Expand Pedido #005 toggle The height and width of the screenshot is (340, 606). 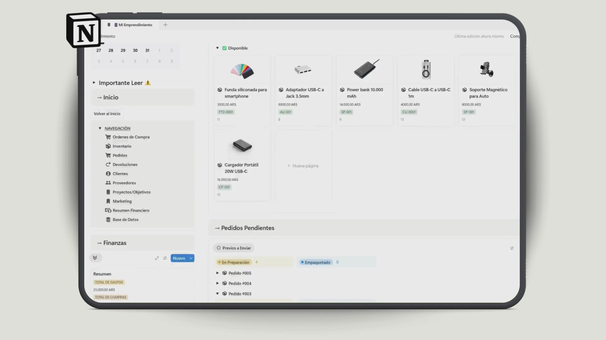217,273
